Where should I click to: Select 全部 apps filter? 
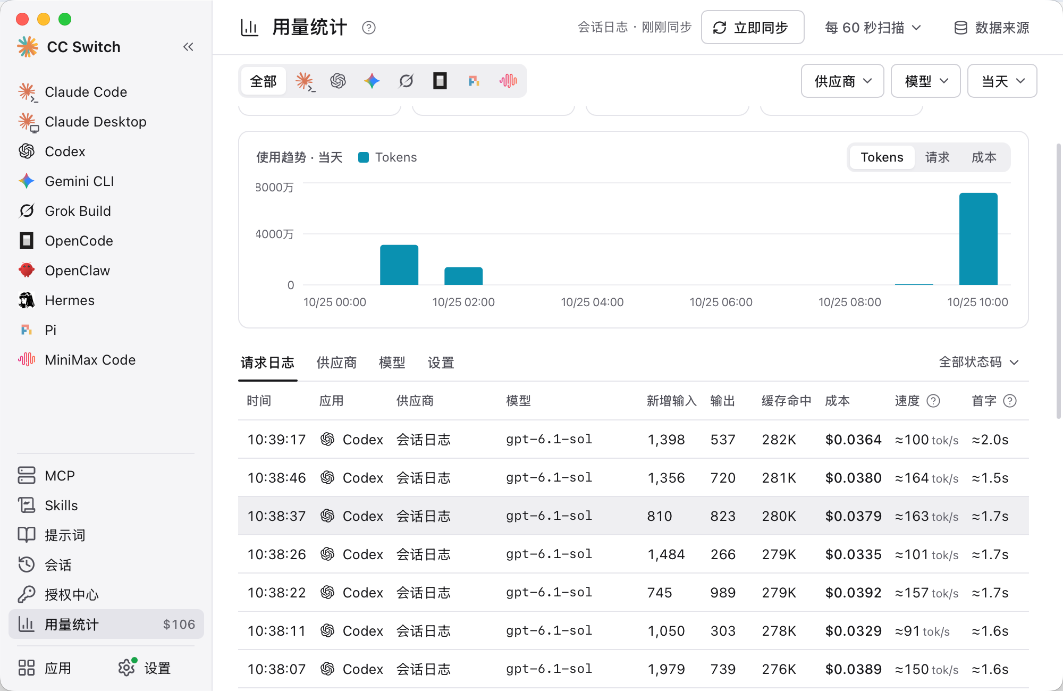click(264, 81)
